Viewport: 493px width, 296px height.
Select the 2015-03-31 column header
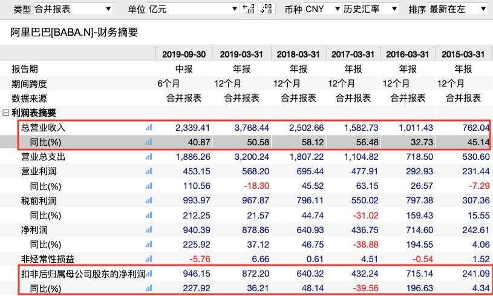[463, 54]
